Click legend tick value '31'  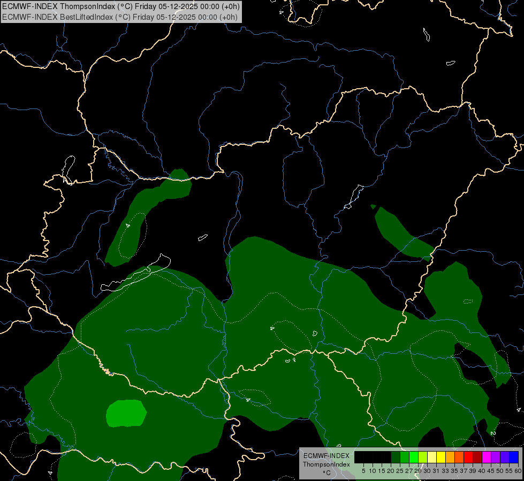coord(436,471)
